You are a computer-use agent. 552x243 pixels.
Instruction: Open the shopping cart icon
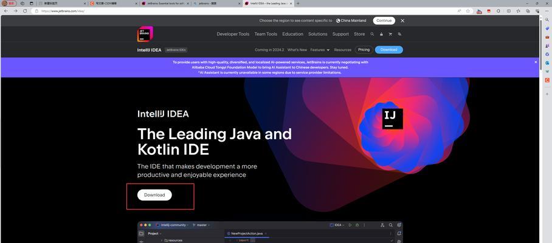[x=390, y=34]
